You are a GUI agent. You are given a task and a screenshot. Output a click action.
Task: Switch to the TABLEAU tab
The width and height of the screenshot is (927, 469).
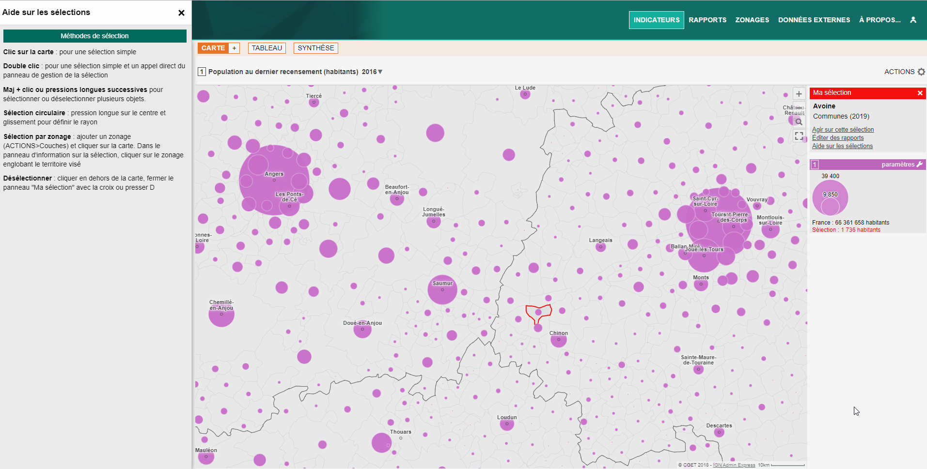267,48
